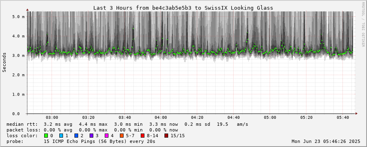The width and height of the screenshot is (367, 147).
Task: Click the 04:00 time axis label
Action: [x=161, y=118]
